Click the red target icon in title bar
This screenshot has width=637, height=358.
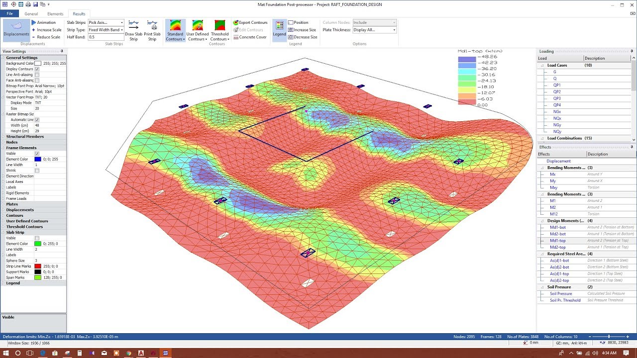[13, 4]
